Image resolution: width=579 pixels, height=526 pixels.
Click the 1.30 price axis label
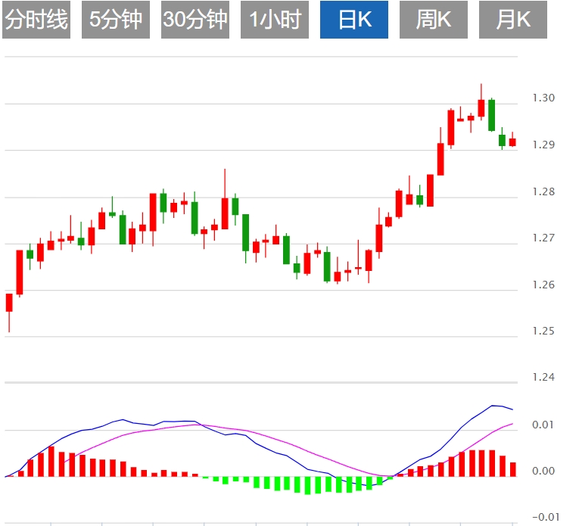coord(543,98)
